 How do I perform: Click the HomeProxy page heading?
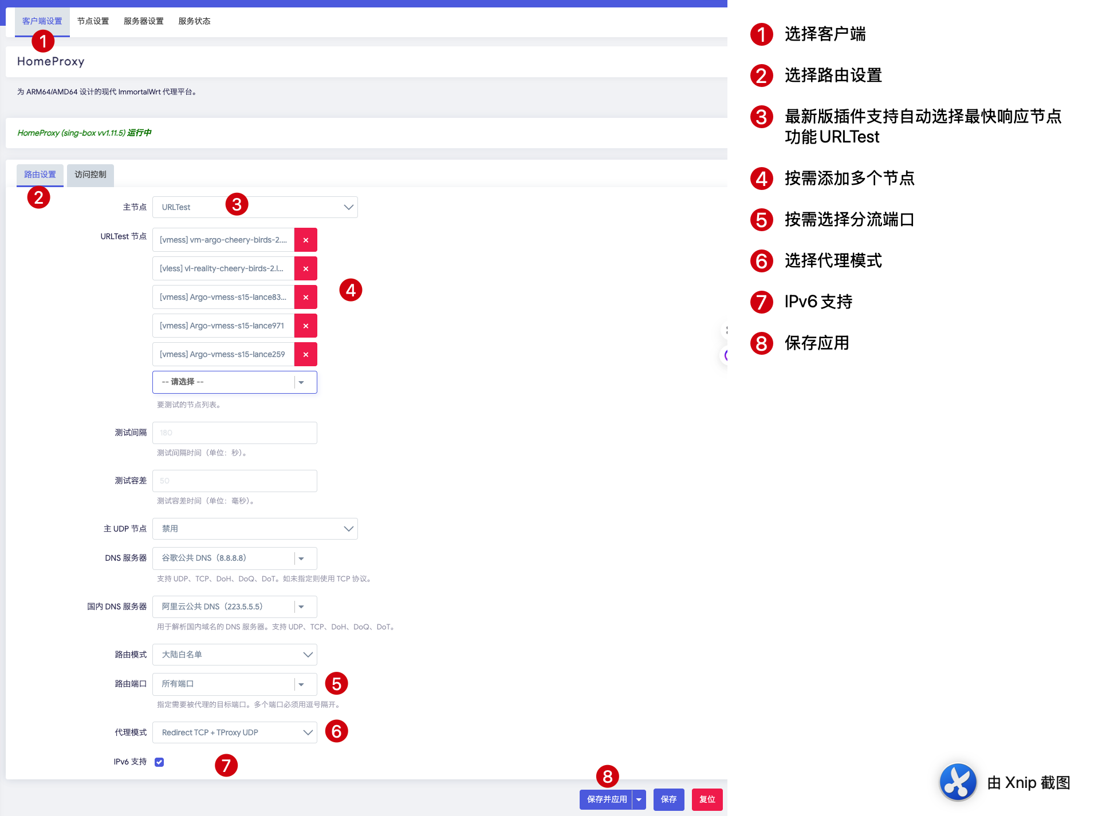pyautogui.click(x=51, y=61)
